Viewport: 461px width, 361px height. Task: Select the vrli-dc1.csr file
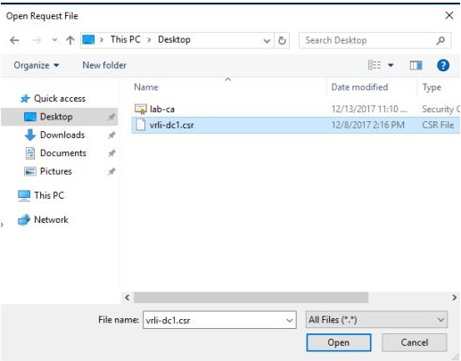tap(172, 125)
